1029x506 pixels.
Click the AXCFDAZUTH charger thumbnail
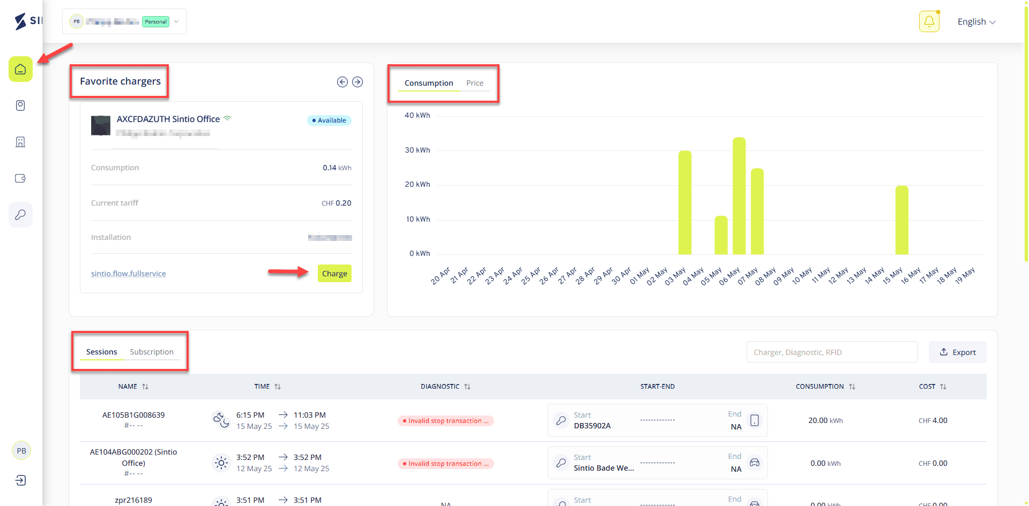[x=101, y=125]
